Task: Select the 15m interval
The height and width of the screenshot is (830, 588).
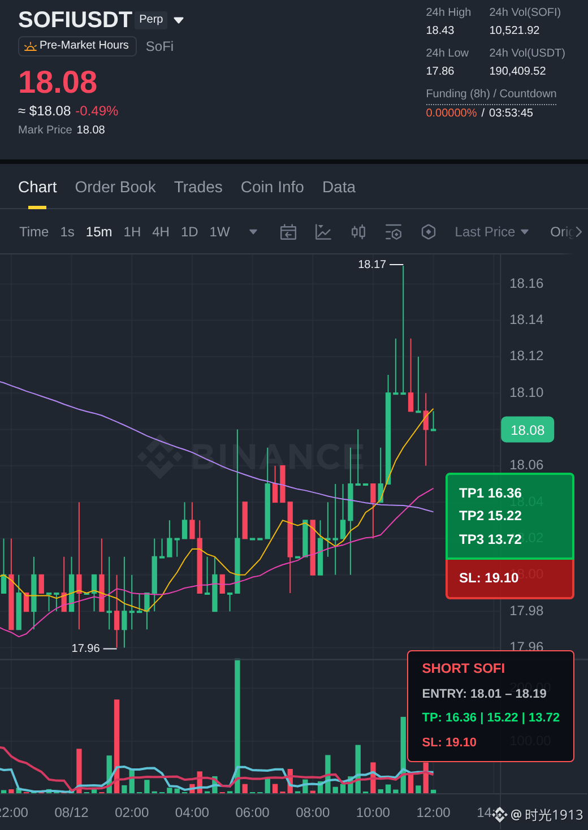Action: tap(99, 232)
